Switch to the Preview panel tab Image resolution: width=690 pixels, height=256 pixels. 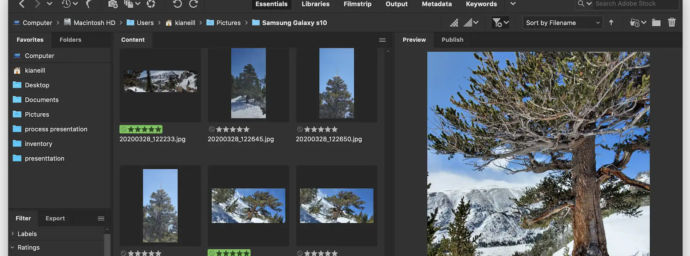coord(414,40)
